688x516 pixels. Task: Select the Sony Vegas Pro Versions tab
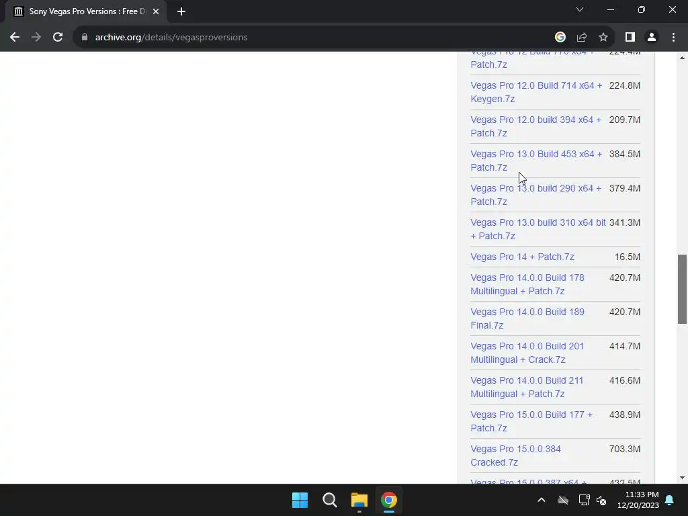(x=86, y=11)
